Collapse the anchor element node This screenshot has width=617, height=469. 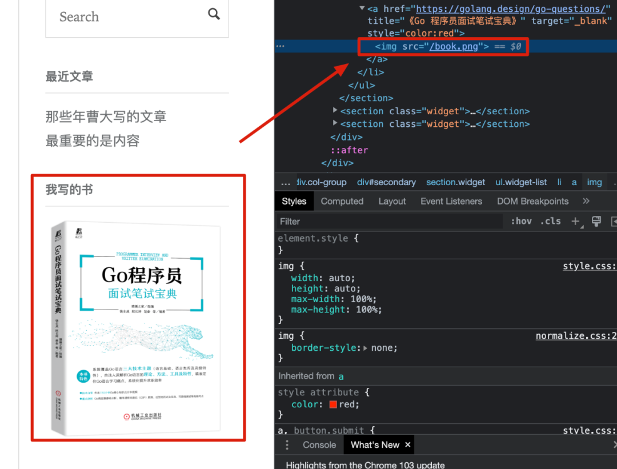pyautogui.click(x=362, y=8)
